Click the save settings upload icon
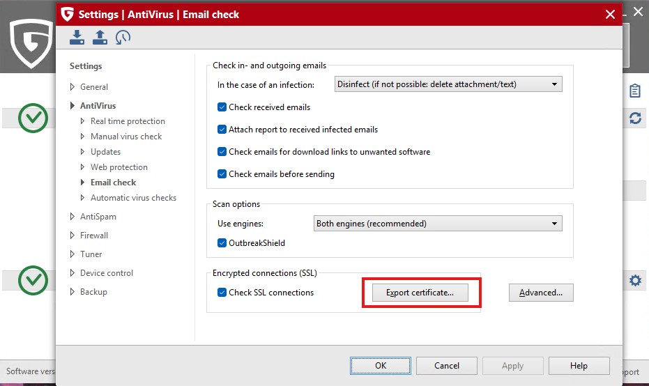 pyautogui.click(x=100, y=37)
